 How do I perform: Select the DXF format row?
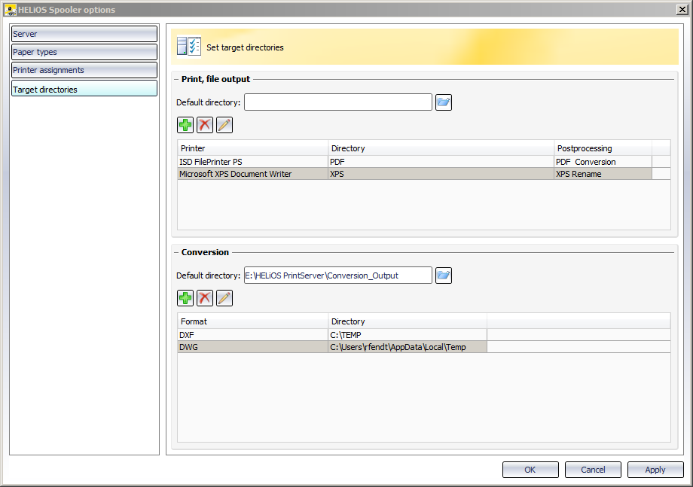(424, 335)
